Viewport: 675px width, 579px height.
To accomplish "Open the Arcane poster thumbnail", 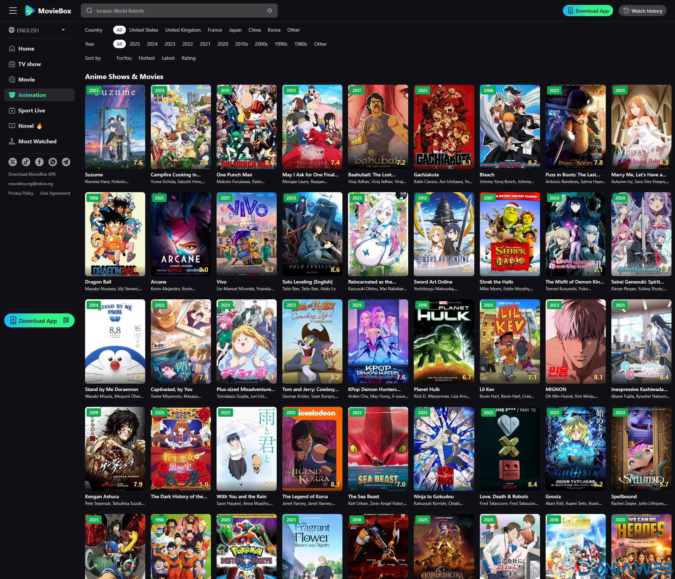I will tap(181, 234).
